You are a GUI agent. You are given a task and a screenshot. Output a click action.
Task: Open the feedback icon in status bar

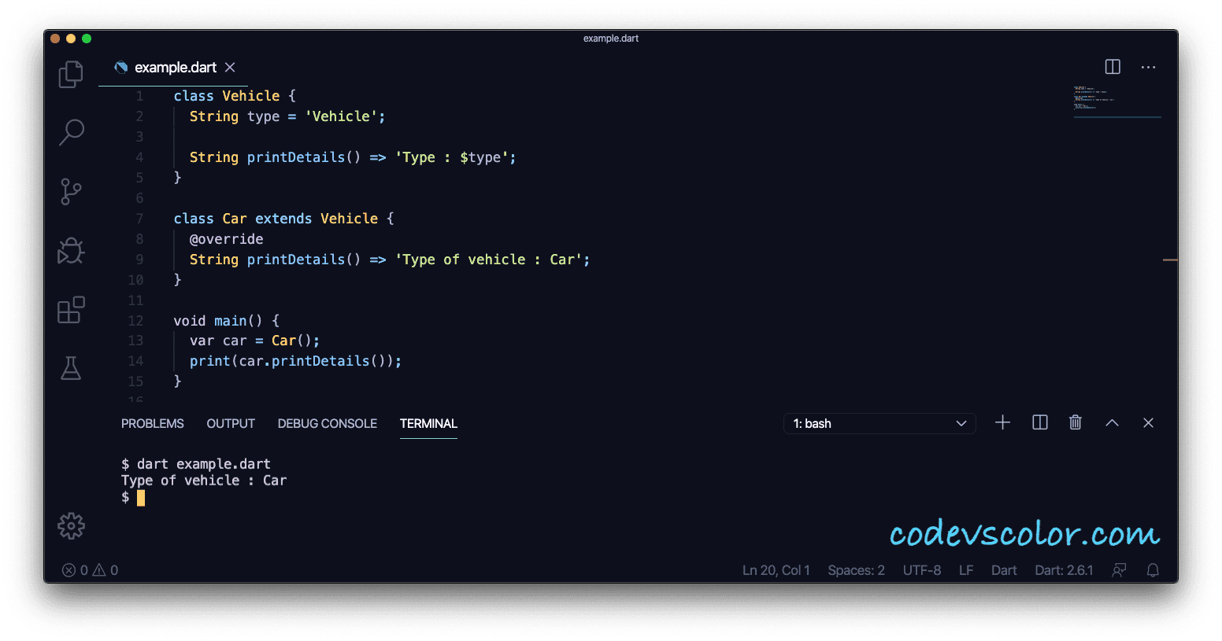[x=1119, y=570]
